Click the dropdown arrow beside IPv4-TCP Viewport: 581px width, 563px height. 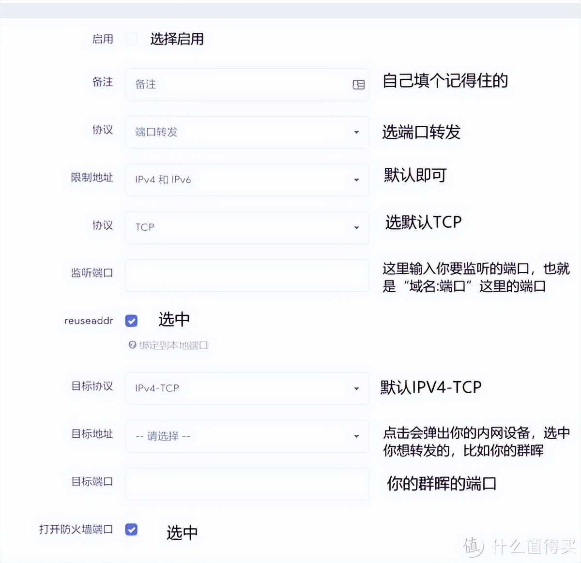(x=357, y=388)
